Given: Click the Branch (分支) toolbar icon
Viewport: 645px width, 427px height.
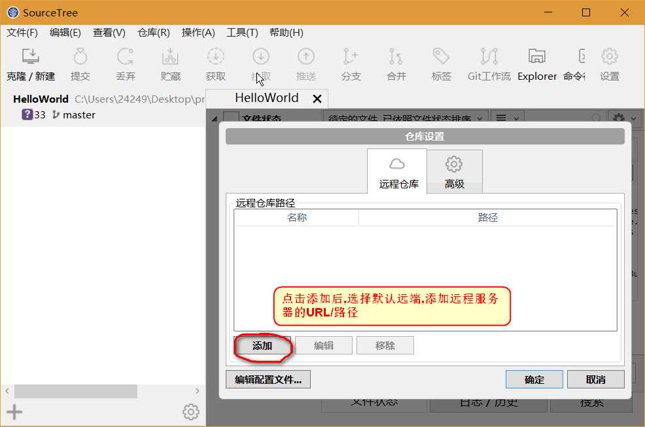Looking at the screenshot, I should (351, 65).
